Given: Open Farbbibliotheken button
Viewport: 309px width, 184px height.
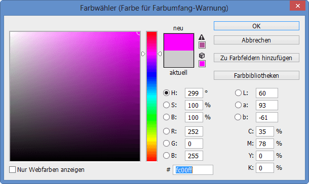Looking at the screenshot, I should coord(256,75).
